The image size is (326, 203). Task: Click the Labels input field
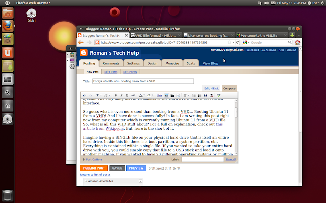tap(203, 159)
